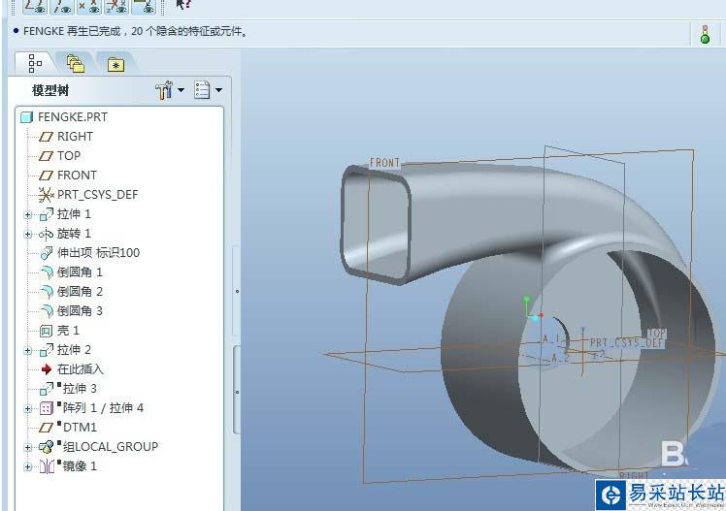Click the TOP datum plane icon

tap(46, 156)
